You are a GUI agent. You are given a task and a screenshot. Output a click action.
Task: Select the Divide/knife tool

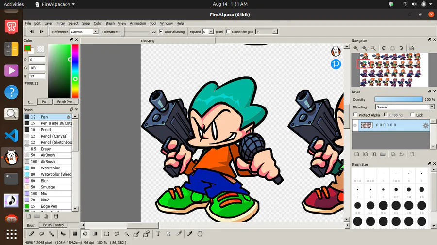click(179, 234)
